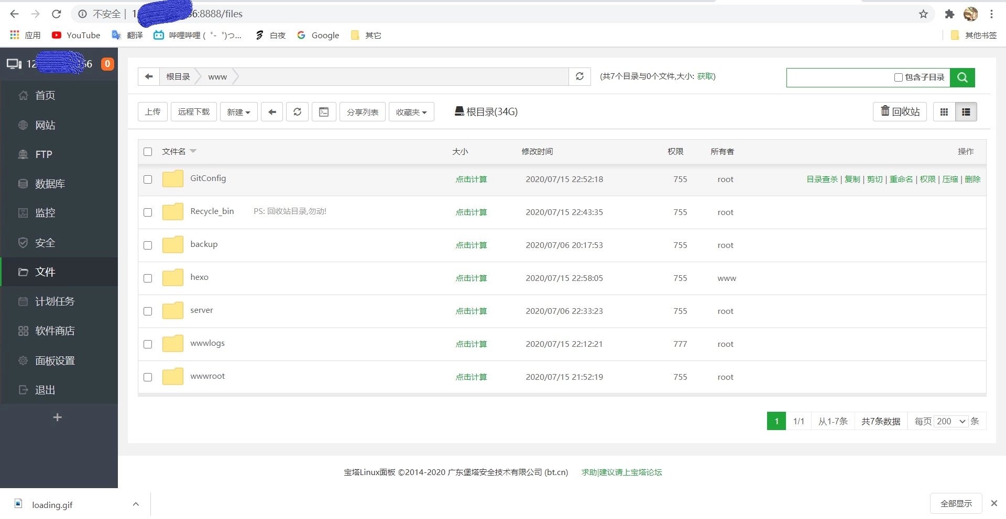
Task: Expand the loading.gif download menu chevron
Action: [x=136, y=504]
